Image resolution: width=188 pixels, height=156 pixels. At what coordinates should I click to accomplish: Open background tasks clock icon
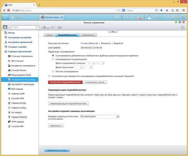coord(126,17)
